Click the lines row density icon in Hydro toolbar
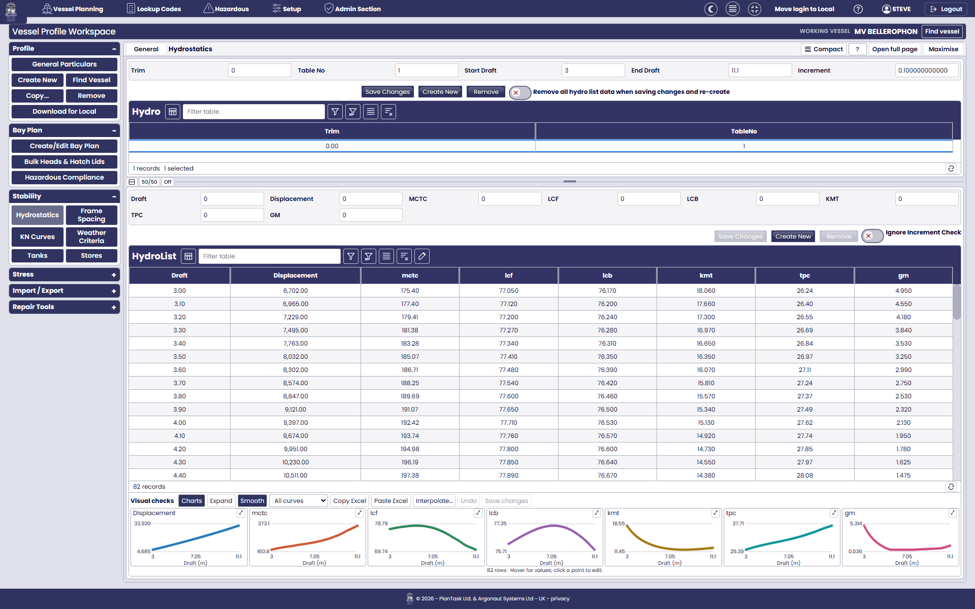This screenshot has height=609, width=975. coord(371,112)
